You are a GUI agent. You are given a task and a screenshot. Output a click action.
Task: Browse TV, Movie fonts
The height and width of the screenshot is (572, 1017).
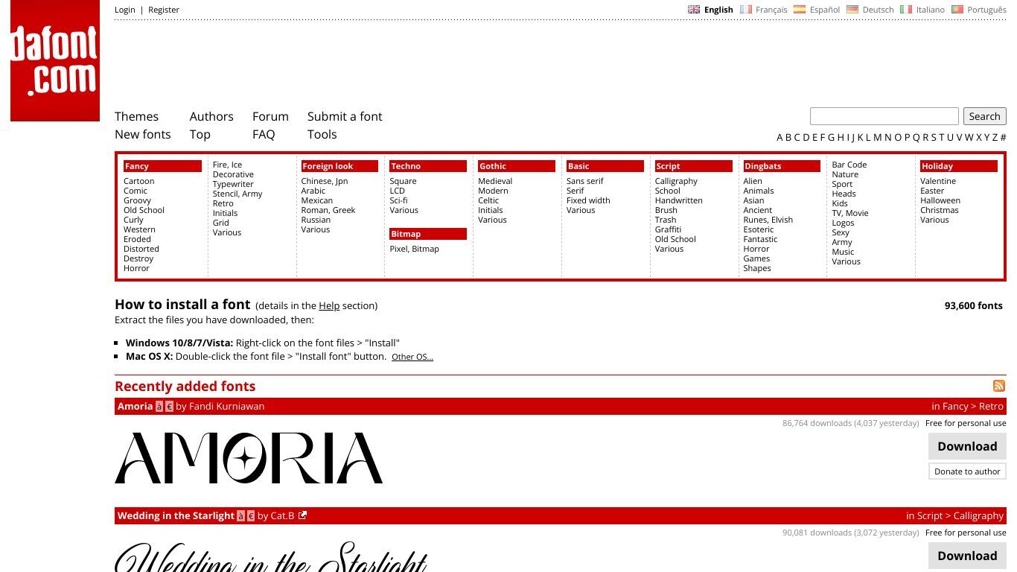pyautogui.click(x=850, y=213)
